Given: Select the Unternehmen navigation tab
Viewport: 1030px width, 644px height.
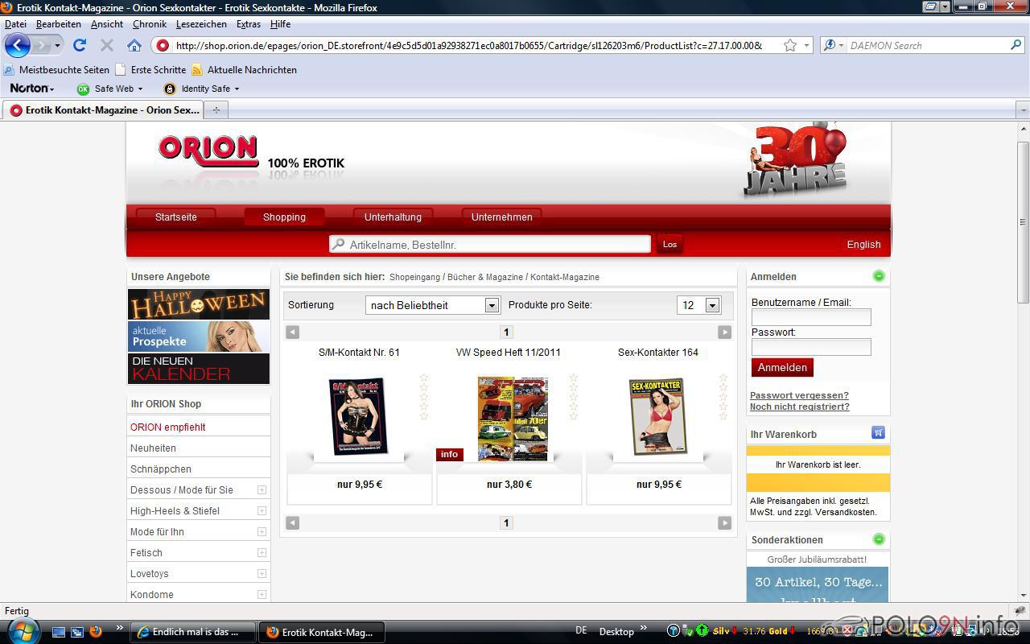Looking at the screenshot, I should [501, 217].
